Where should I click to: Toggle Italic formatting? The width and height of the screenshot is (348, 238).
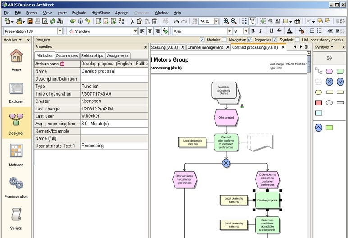(x=261, y=31)
